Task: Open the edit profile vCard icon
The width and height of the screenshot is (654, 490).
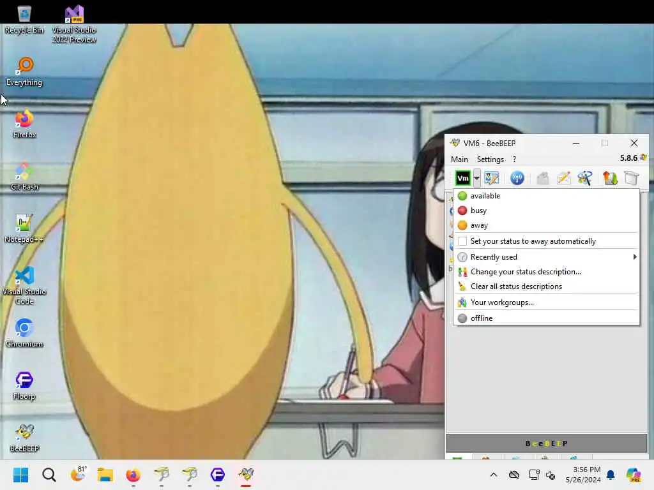Action: (492, 179)
